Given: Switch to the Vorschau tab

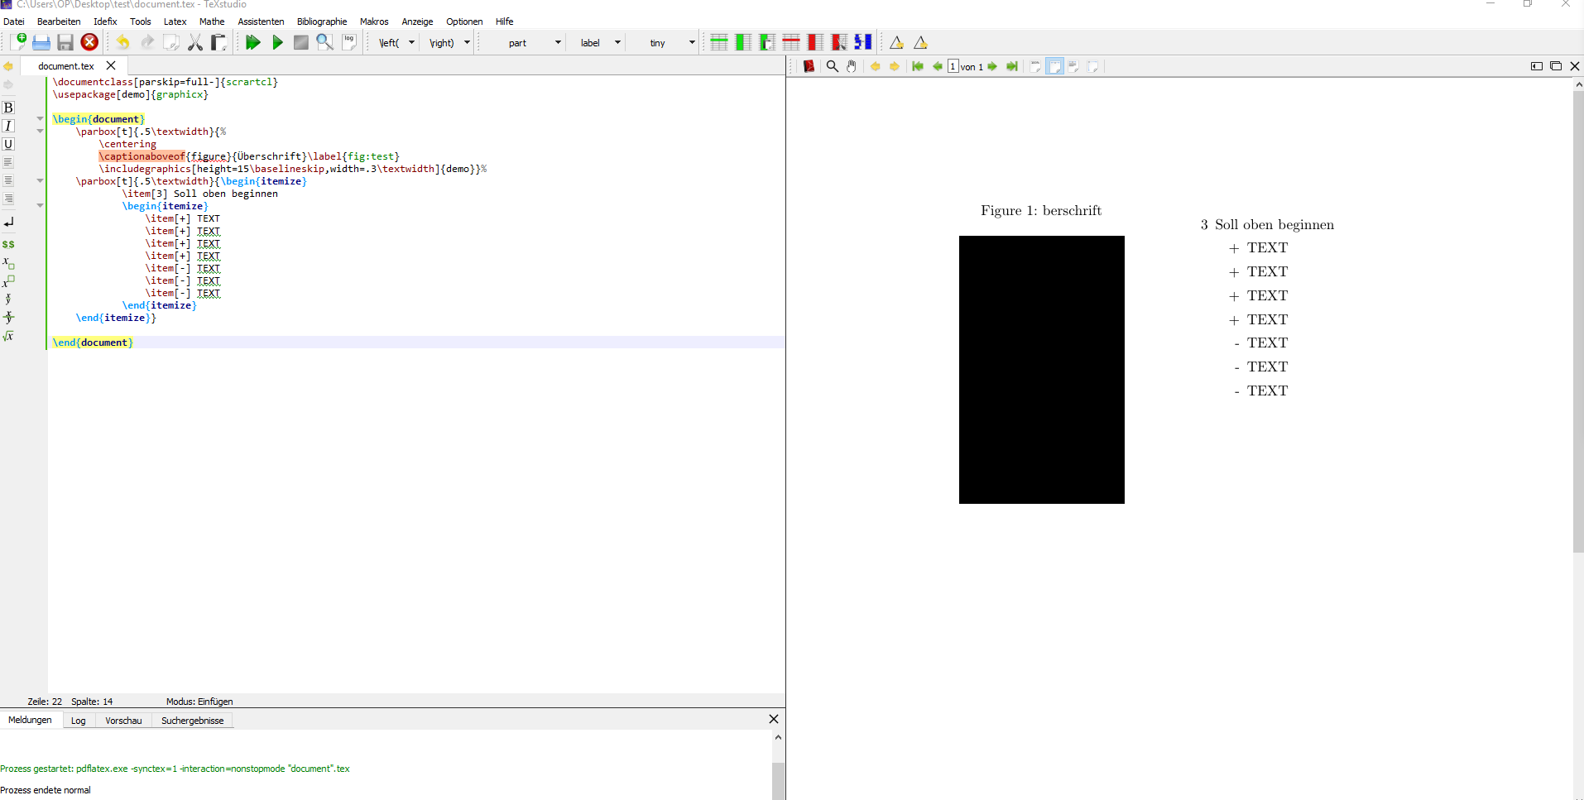Looking at the screenshot, I should (x=123, y=721).
